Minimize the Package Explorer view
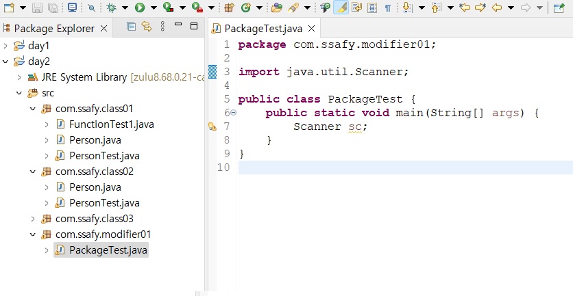Image resolution: width=573 pixels, height=296 pixels. (178, 25)
